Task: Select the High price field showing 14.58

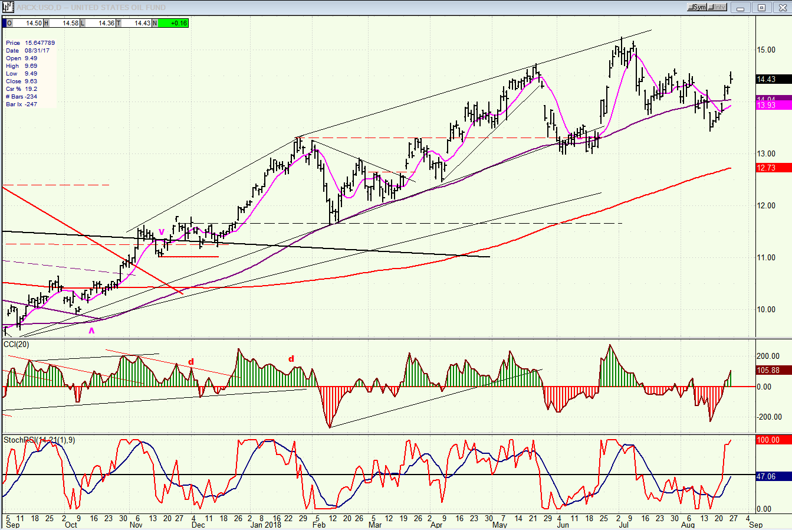Action: 61,23
